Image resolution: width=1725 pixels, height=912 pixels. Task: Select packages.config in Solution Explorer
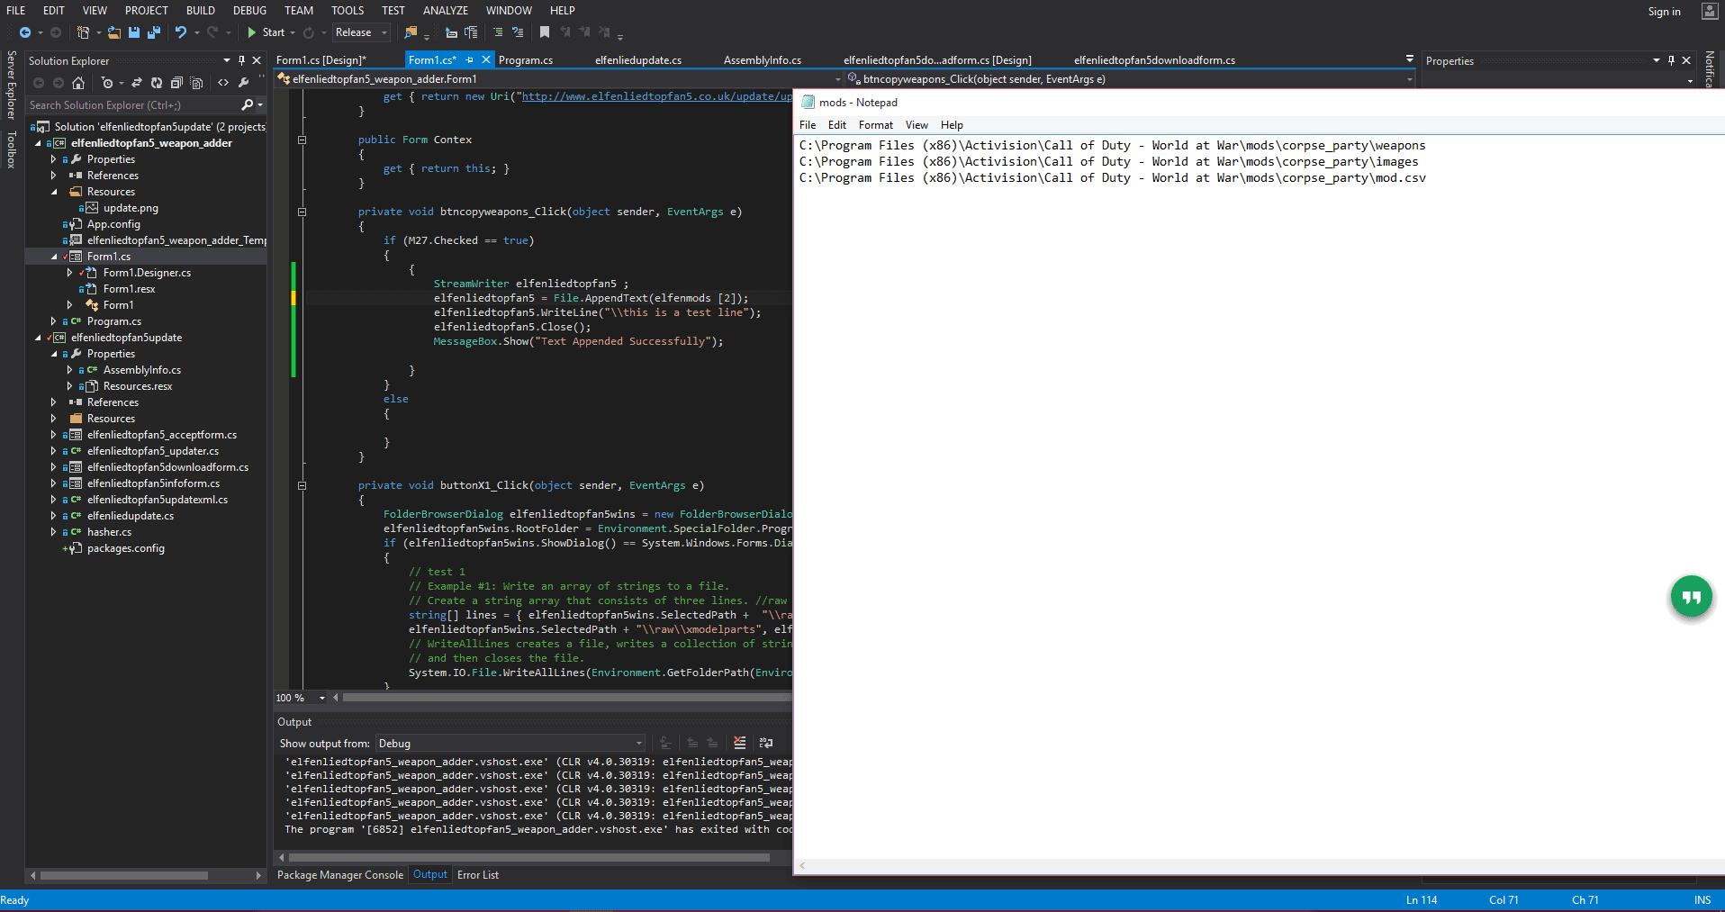pyautogui.click(x=125, y=548)
